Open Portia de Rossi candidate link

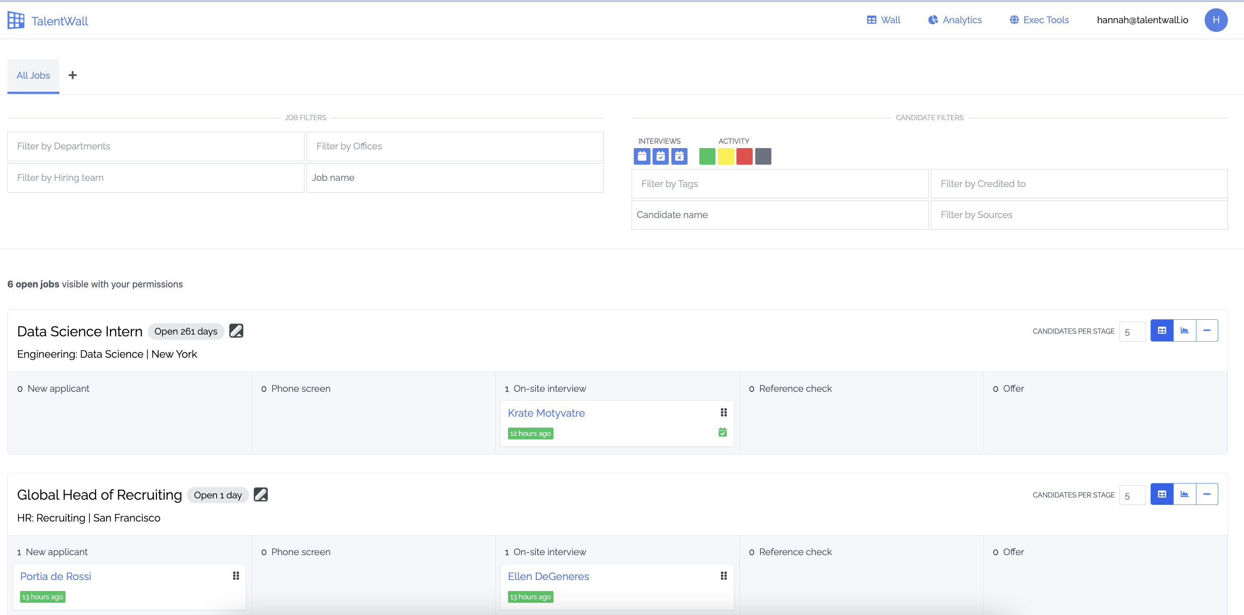55,577
